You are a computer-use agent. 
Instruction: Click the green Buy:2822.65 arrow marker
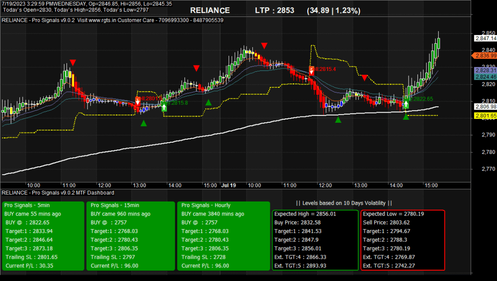click(x=406, y=103)
